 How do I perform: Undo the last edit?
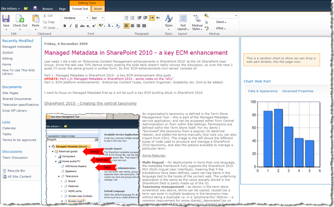click(x=50, y=28)
